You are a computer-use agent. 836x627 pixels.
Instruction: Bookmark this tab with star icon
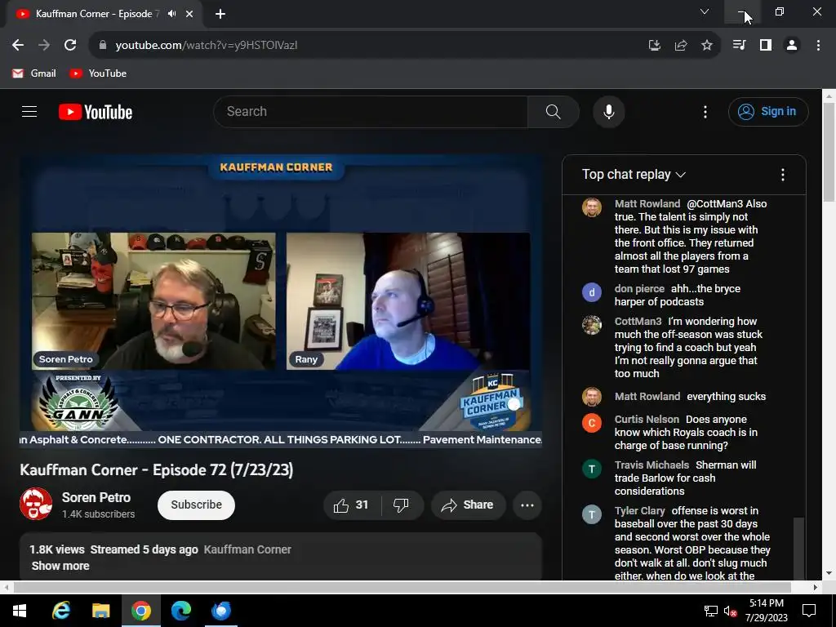click(x=707, y=46)
